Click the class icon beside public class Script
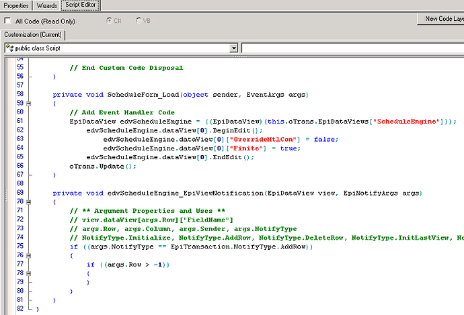 click(9, 48)
